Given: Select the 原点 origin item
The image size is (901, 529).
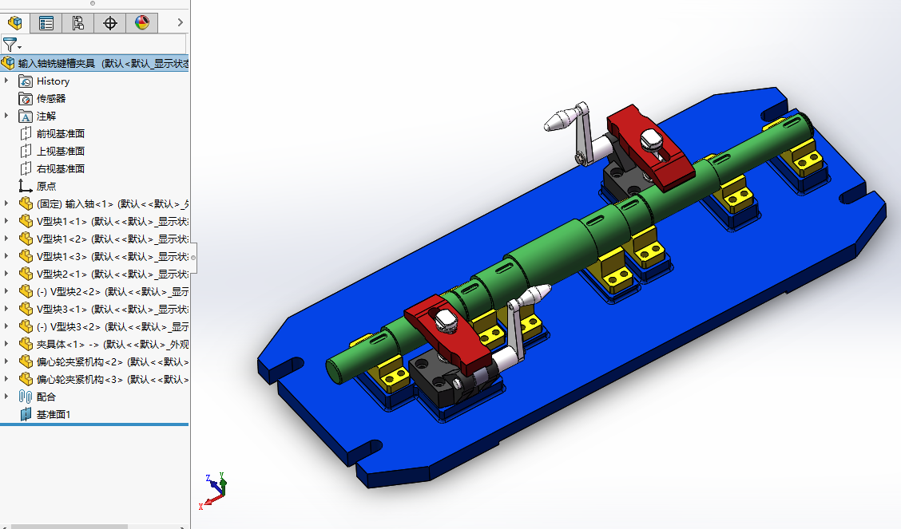Looking at the screenshot, I should pos(46,187).
